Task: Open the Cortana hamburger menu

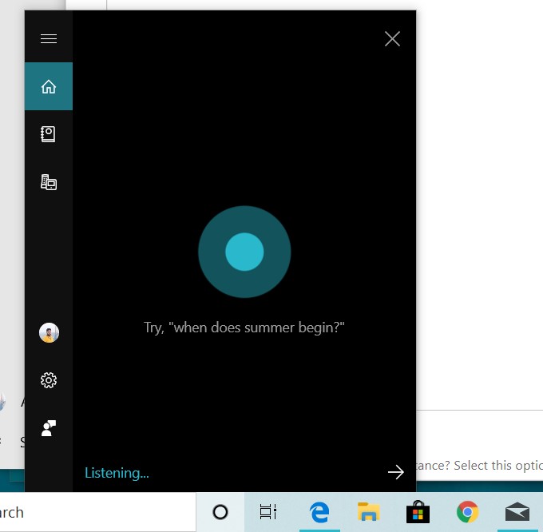Action: click(49, 38)
